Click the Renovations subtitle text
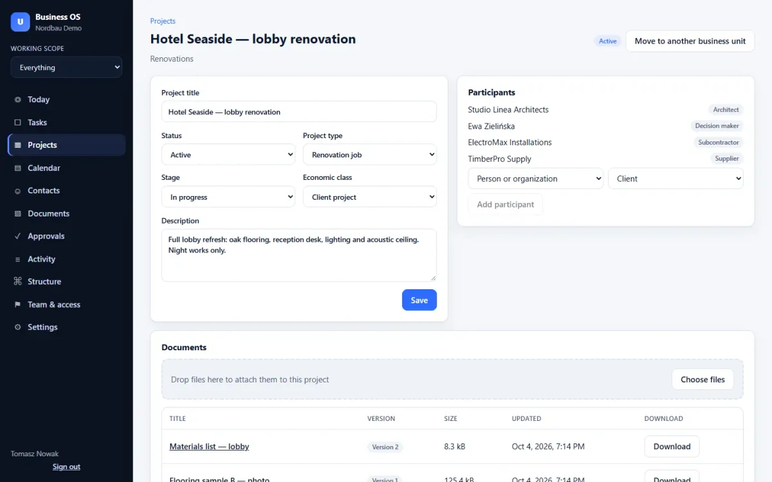This screenshot has width=772, height=482. pos(172,59)
